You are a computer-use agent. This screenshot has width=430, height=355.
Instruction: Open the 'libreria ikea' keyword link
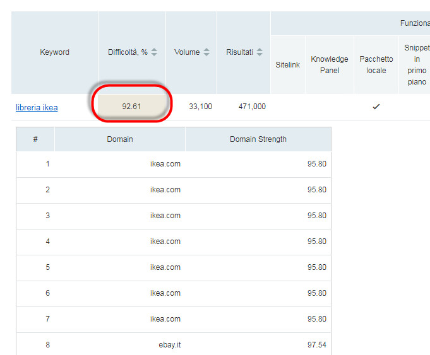37,107
